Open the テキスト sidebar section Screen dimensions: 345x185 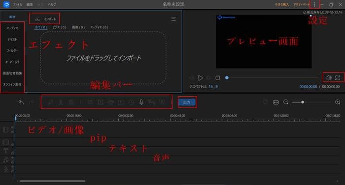(x=12, y=39)
